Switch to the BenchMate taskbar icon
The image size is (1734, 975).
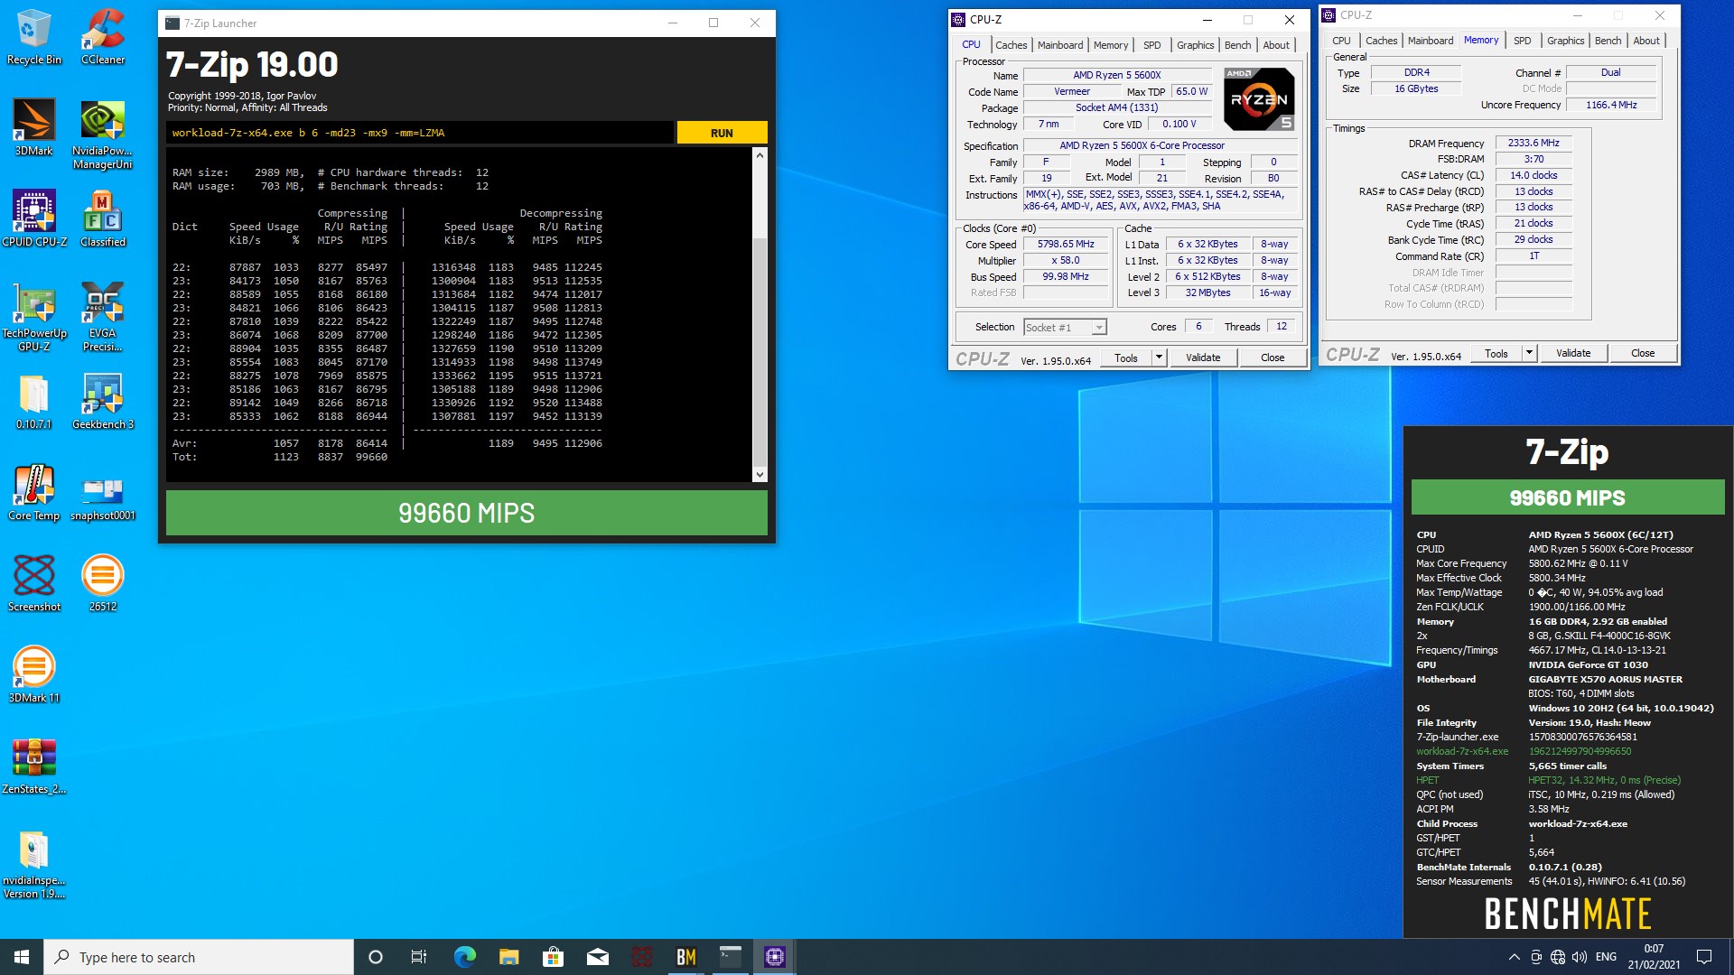pyautogui.click(x=686, y=957)
